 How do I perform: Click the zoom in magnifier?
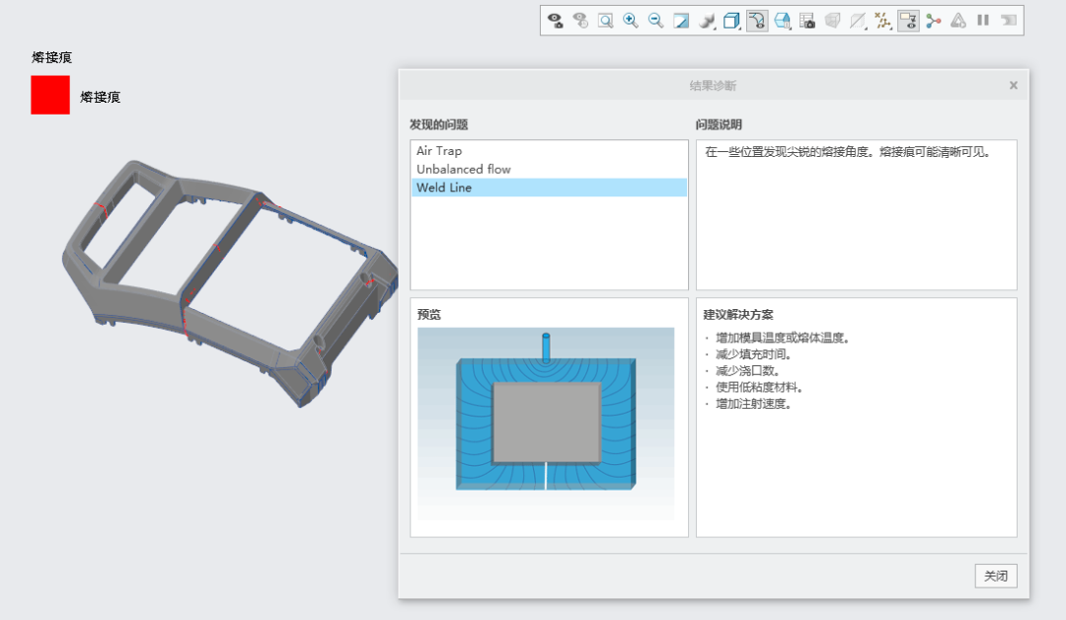point(630,21)
